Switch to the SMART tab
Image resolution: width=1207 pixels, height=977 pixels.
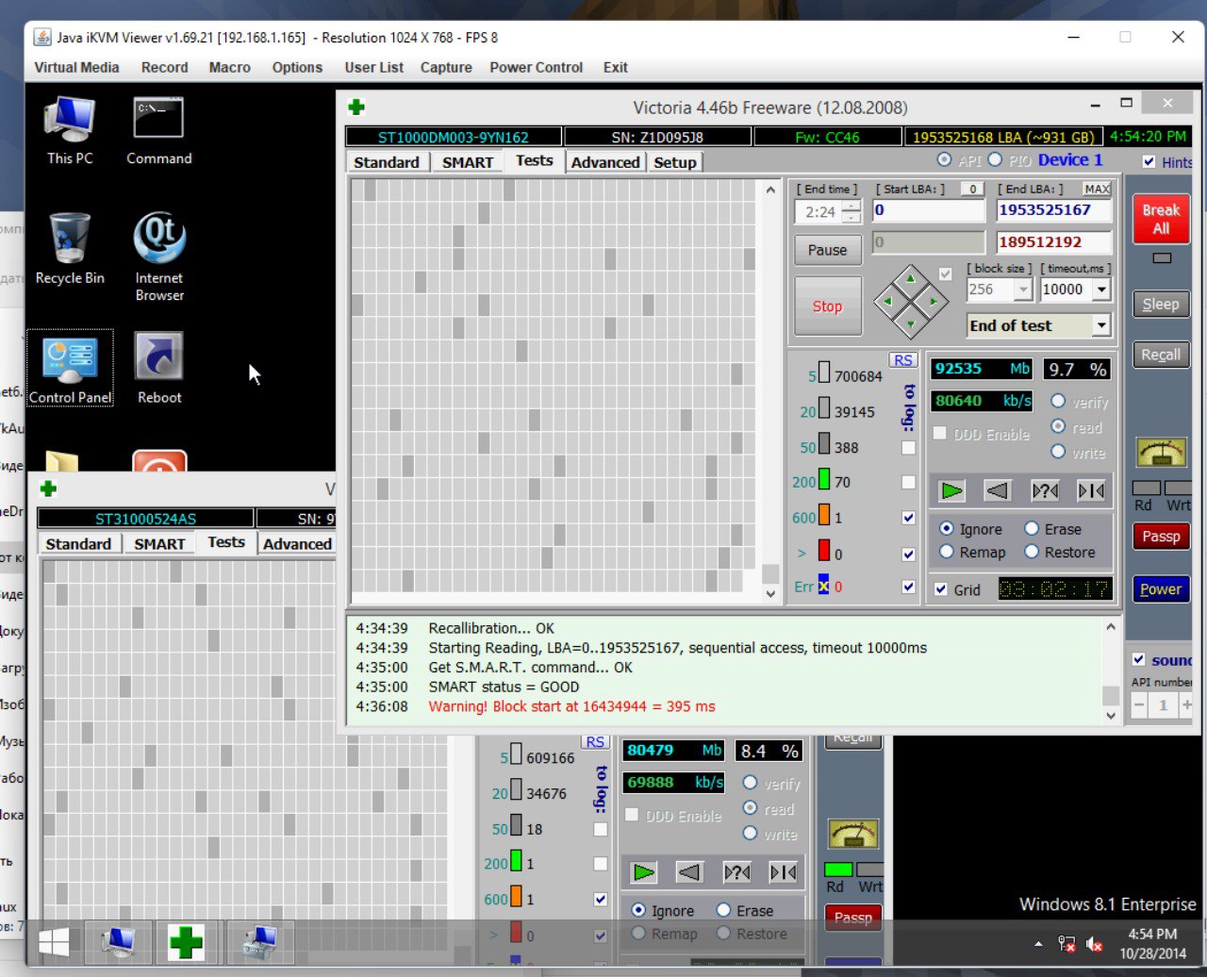coord(468,162)
